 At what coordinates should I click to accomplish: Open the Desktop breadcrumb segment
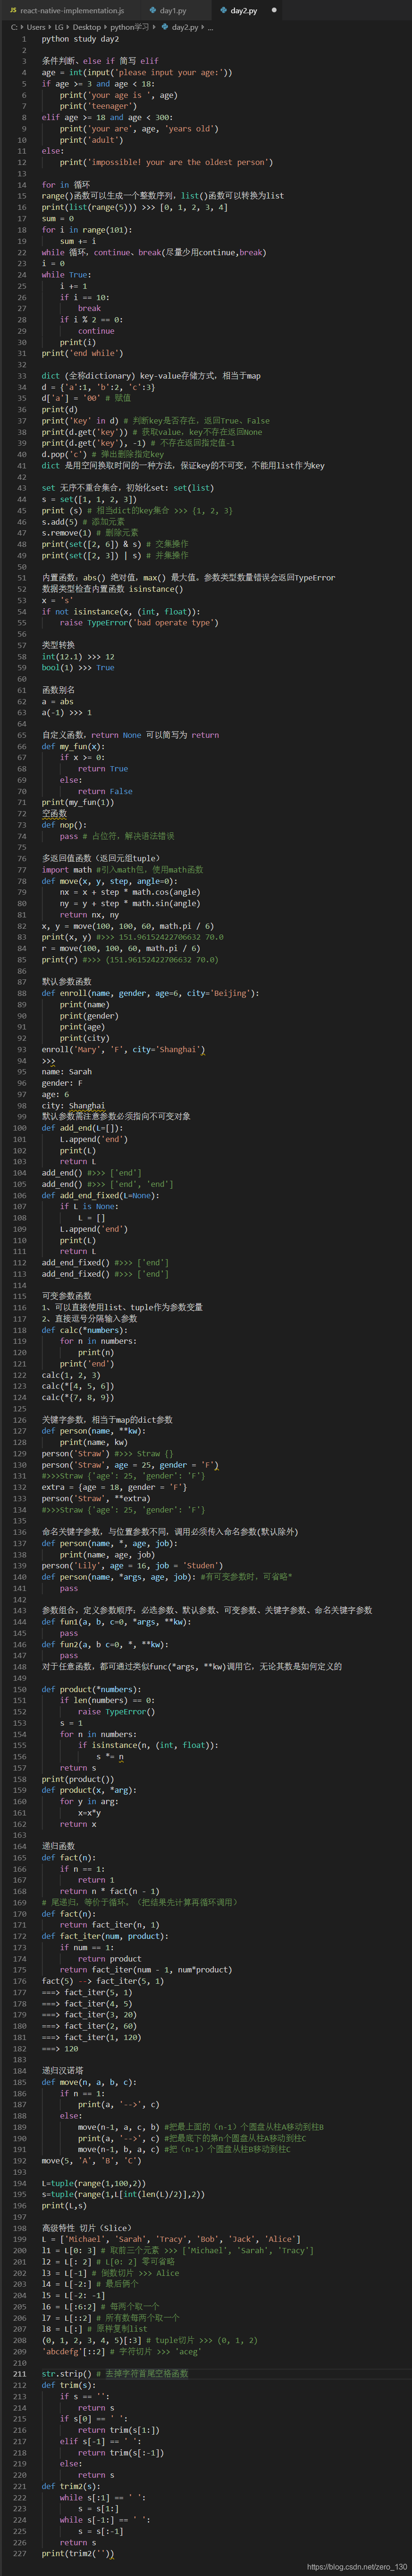click(x=87, y=27)
